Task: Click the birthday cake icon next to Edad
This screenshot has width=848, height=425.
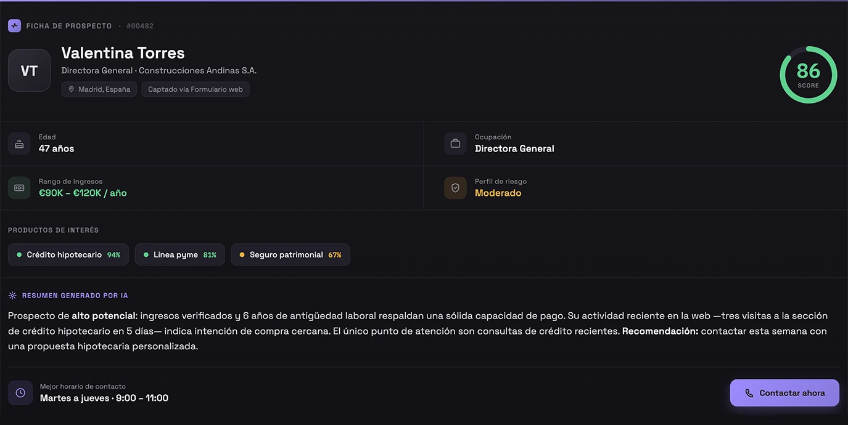Action: point(19,144)
